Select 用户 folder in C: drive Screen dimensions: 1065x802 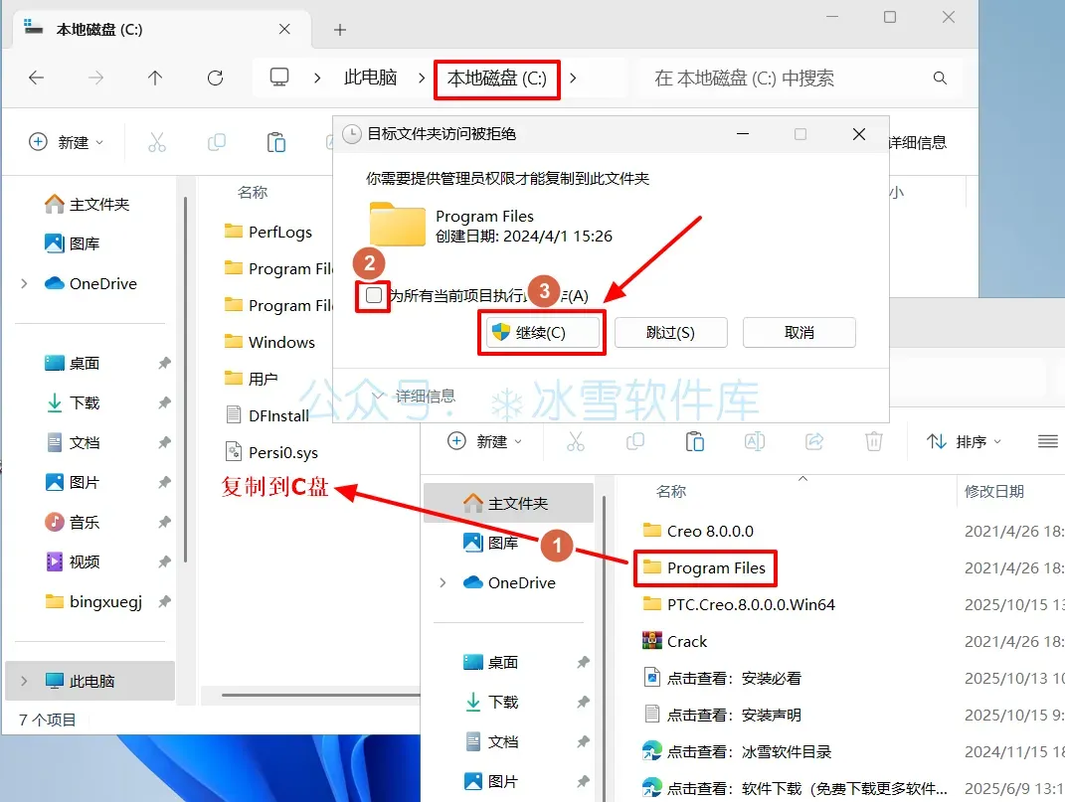click(x=252, y=379)
